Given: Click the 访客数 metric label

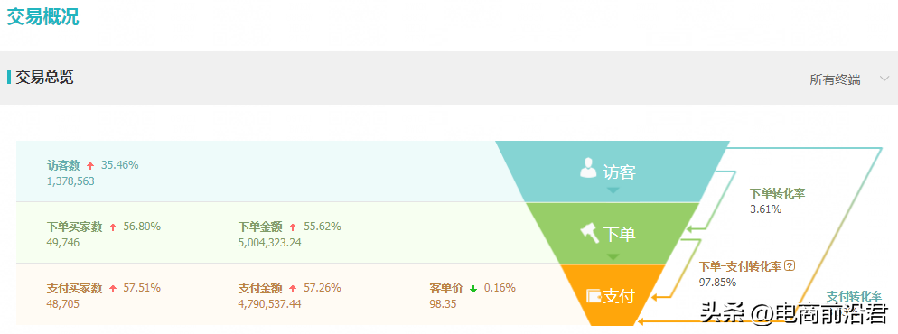Looking at the screenshot, I should [63, 165].
